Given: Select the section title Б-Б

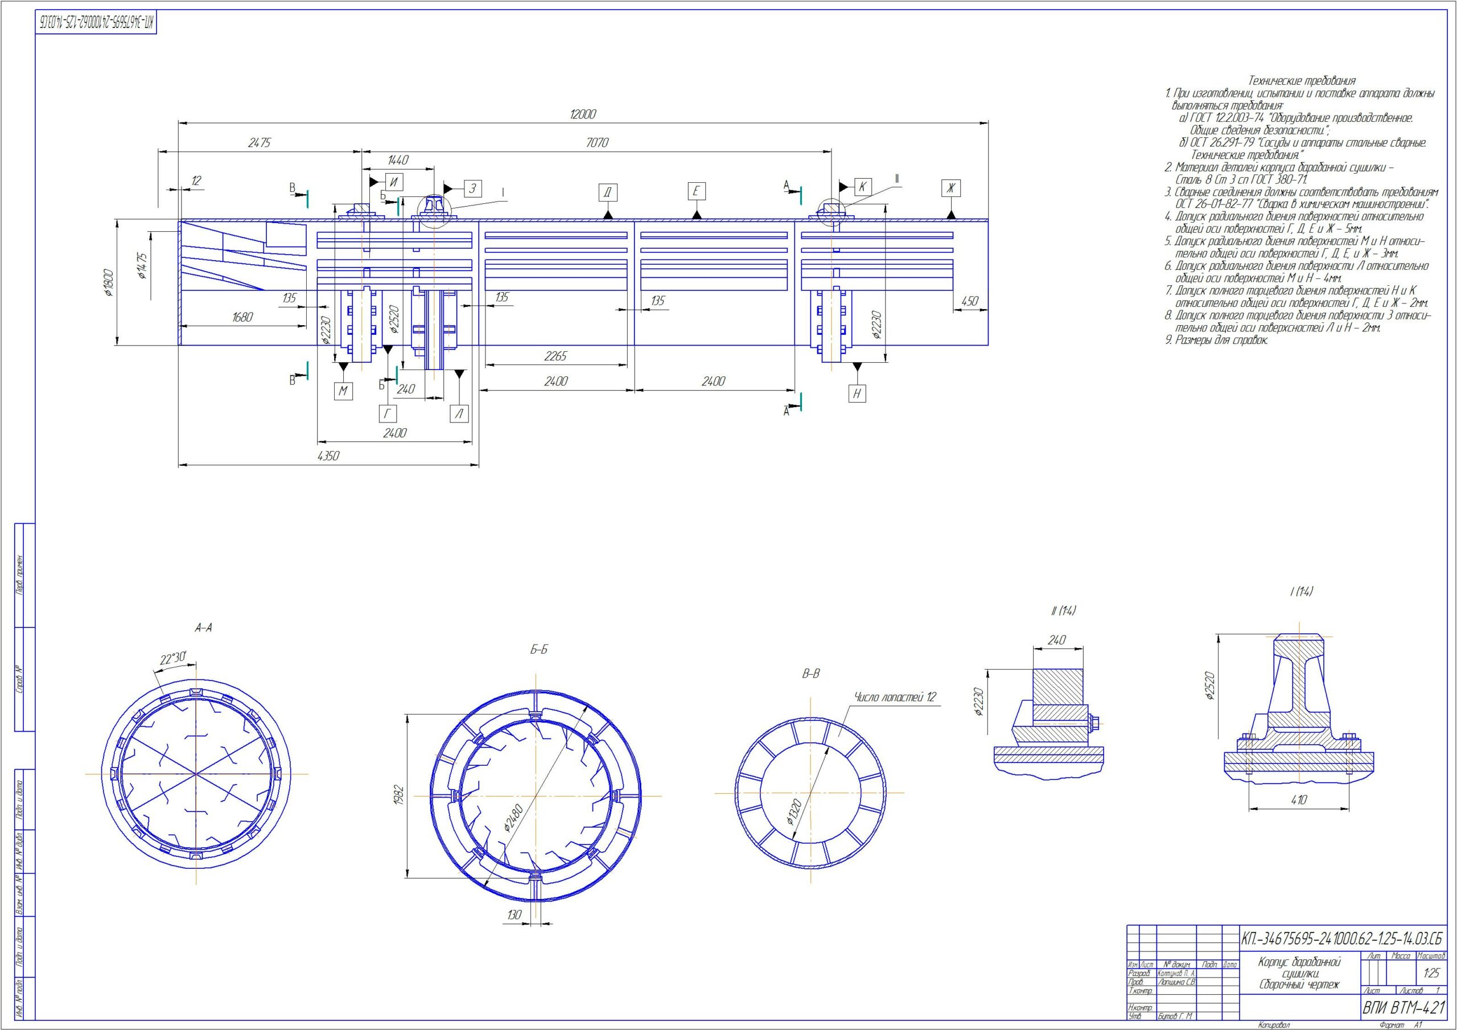Looking at the screenshot, I should (x=538, y=650).
